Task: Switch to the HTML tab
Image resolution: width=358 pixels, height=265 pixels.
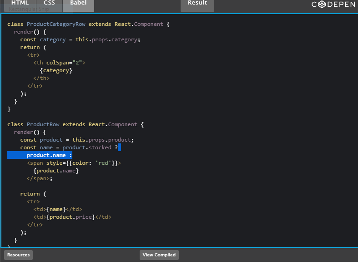Action: click(20, 4)
